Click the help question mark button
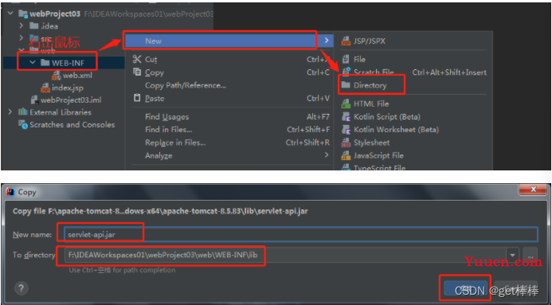Image resolution: width=552 pixels, height=305 pixels. coord(22,288)
